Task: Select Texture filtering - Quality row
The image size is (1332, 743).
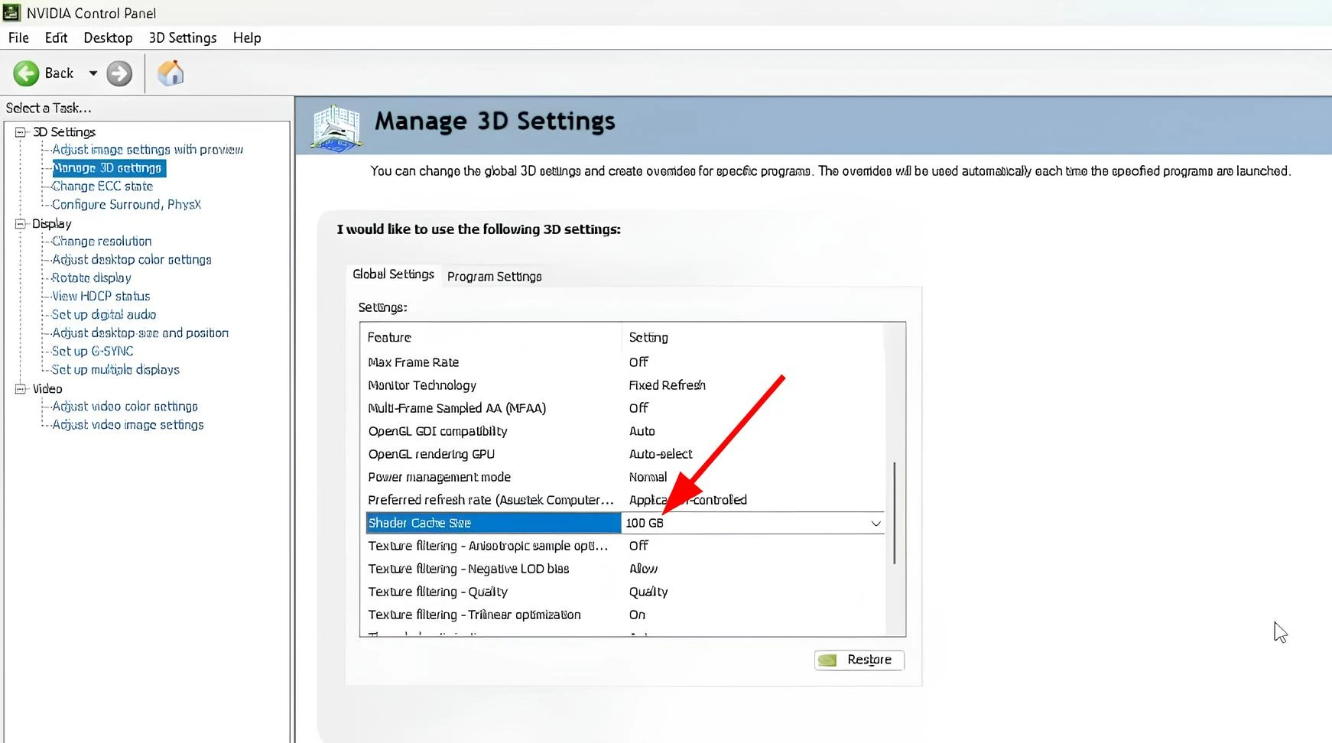Action: 625,592
